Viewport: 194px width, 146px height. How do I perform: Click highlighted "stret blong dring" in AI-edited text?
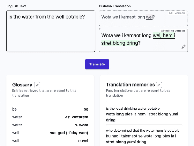[x=120, y=43]
